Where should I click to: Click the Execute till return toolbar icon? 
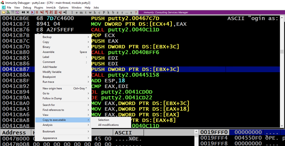tap(60, 12)
